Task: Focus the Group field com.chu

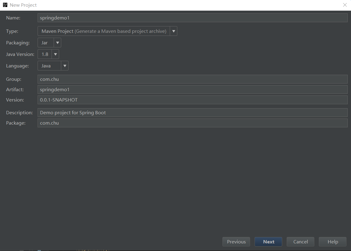Action: pos(192,79)
